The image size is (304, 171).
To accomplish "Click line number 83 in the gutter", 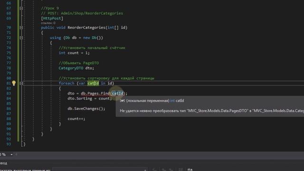I will coord(9,93).
